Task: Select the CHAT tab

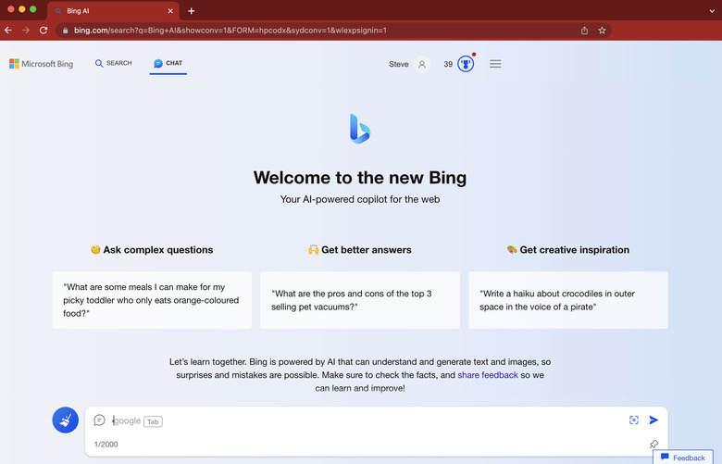Action: [168, 64]
